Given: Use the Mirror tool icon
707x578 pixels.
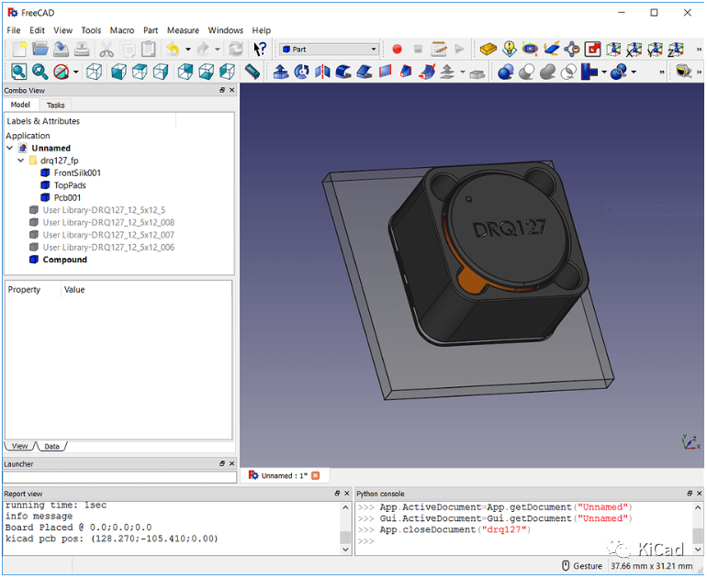Looking at the screenshot, I should tap(322, 72).
